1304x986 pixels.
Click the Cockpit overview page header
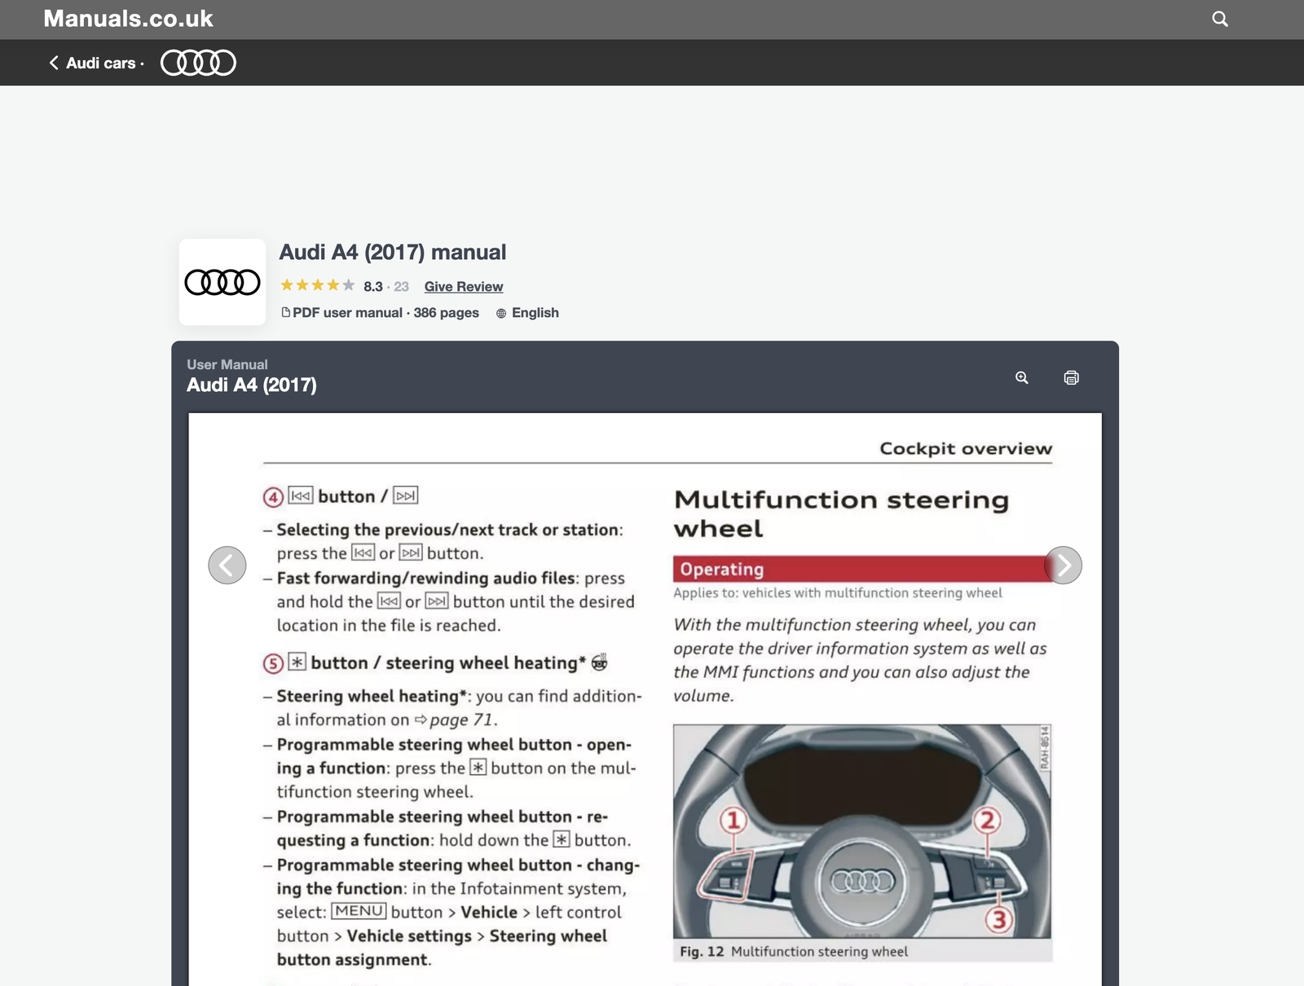point(966,448)
